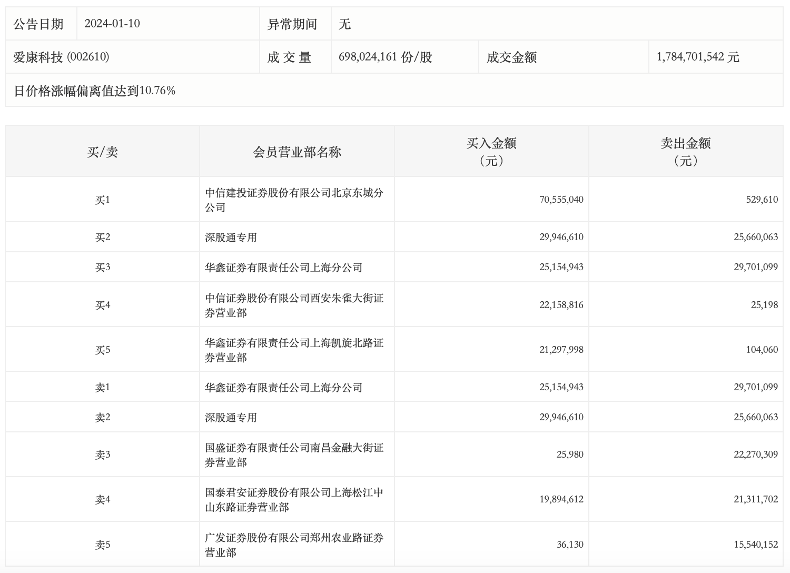Select 中信证券 西安朱雀大街 branch name
This screenshot has width=790, height=573.
coord(294,305)
